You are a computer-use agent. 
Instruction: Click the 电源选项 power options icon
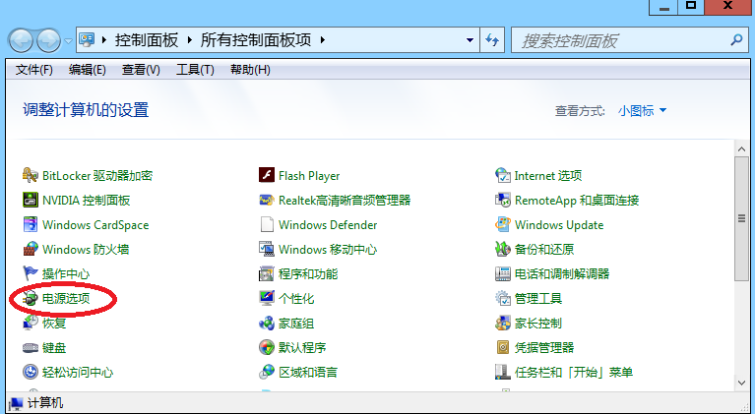(31, 299)
